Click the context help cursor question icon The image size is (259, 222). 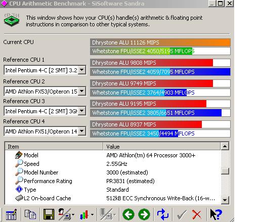[216, 214]
